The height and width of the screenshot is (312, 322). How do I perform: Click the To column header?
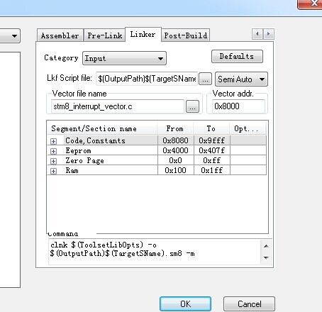[x=211, y=128]
